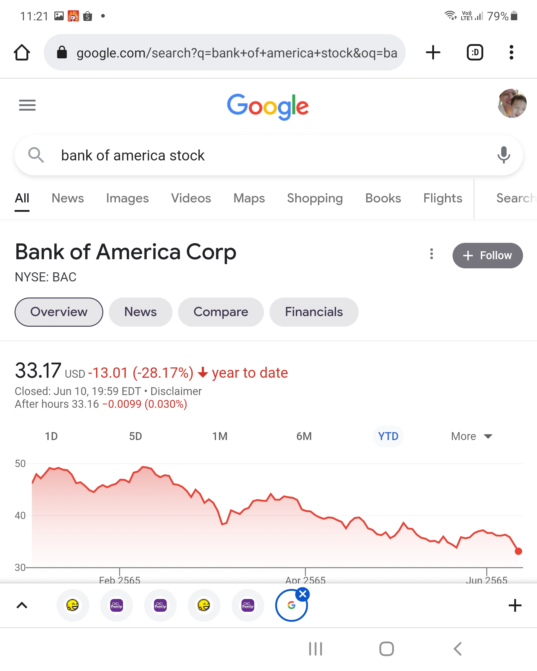Screen dimensions: 537x671
Task: Select the 1D chart range
Action: click(x=51, y=436)
